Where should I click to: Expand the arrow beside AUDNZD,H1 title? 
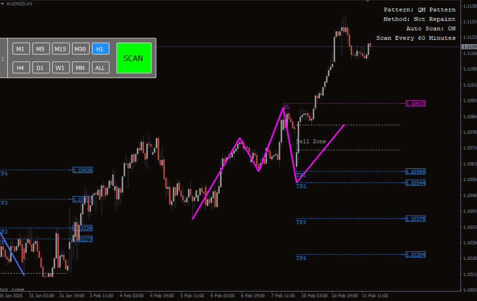3,3
